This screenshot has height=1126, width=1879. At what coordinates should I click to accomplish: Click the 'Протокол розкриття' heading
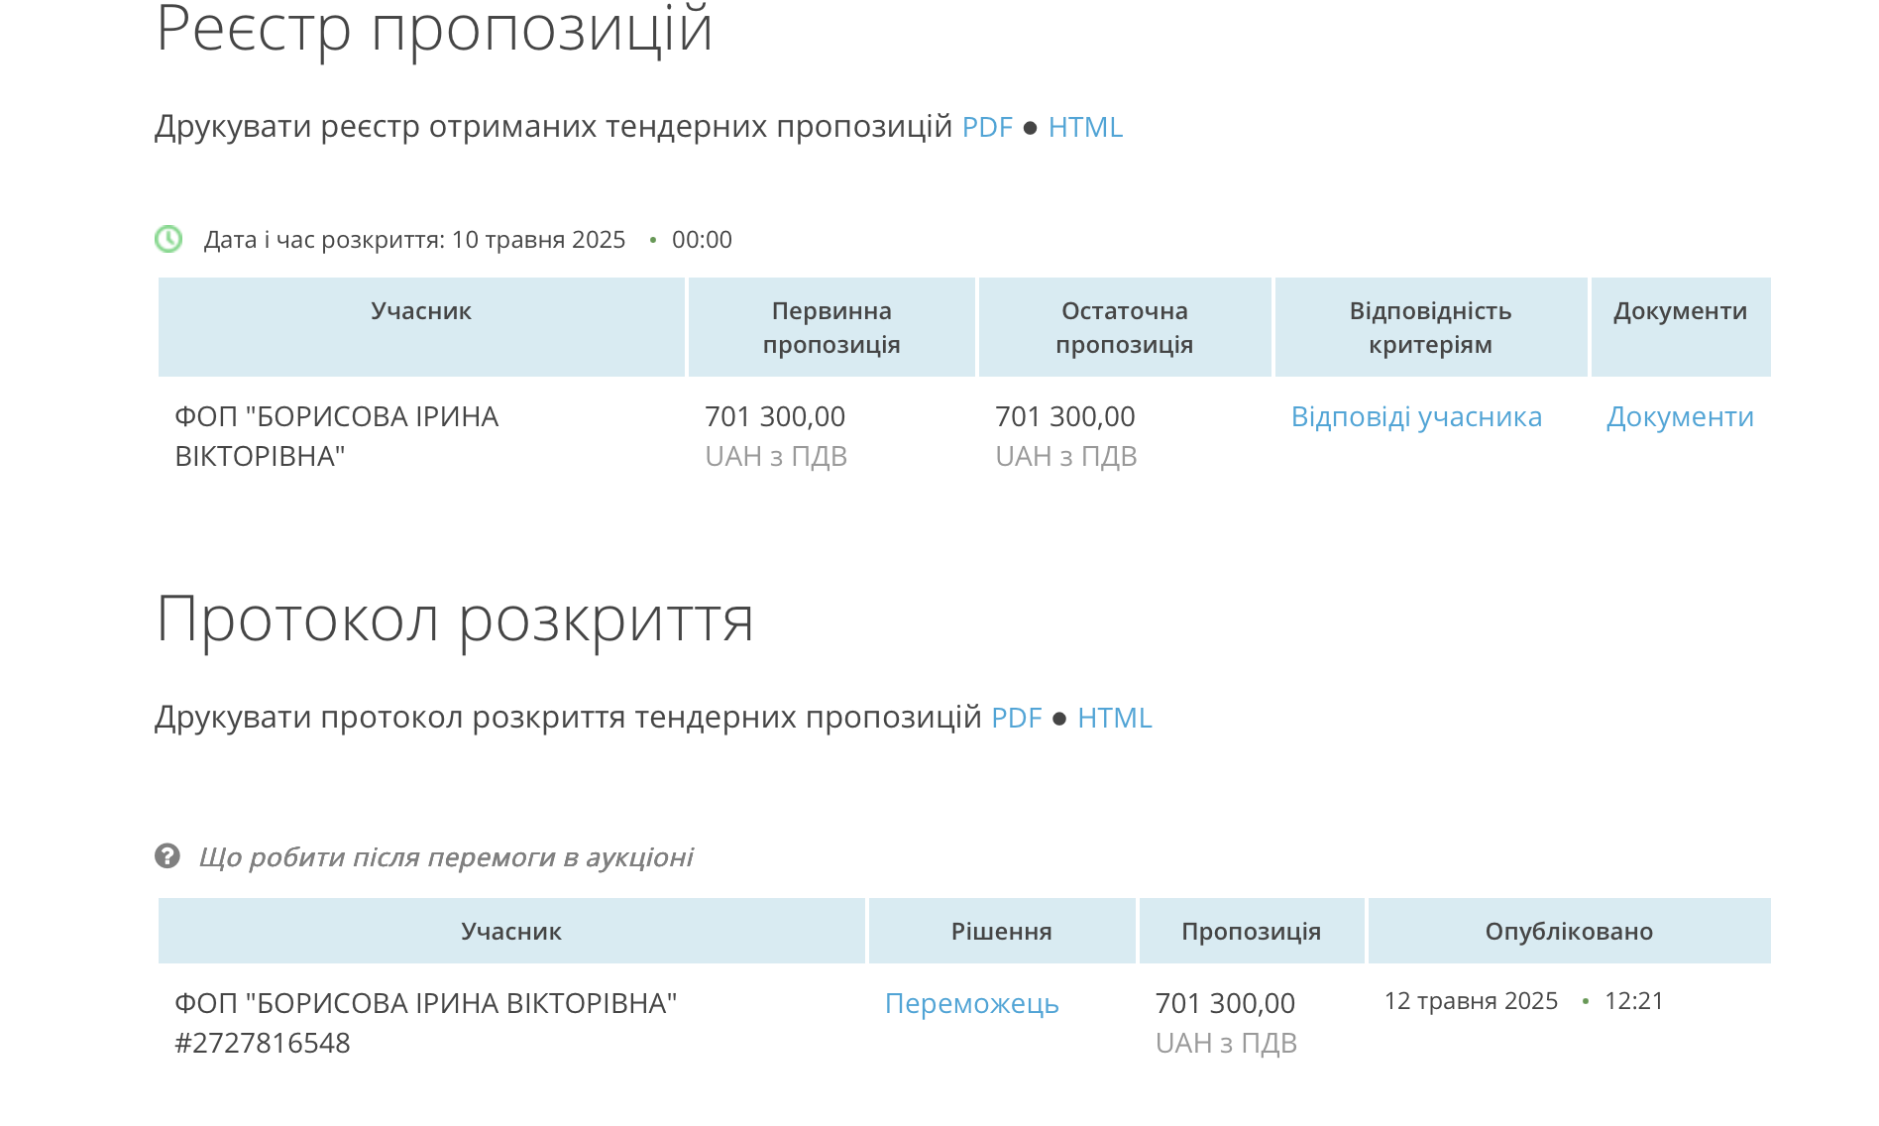click(455, 619)
